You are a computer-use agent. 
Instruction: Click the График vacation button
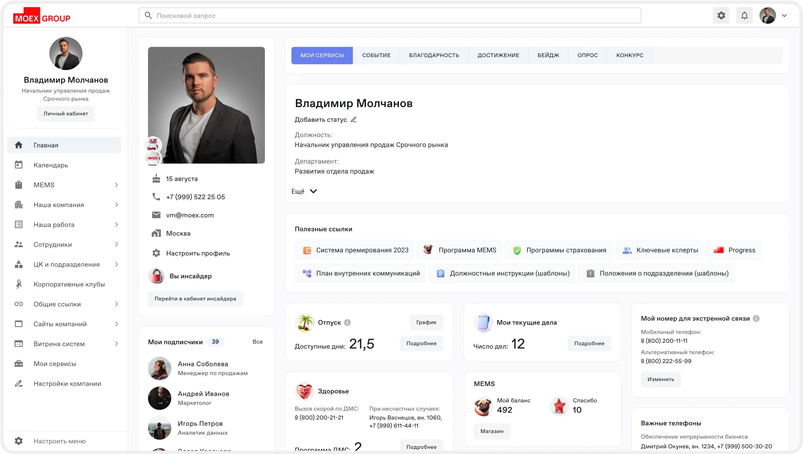(x=427, y=322)
